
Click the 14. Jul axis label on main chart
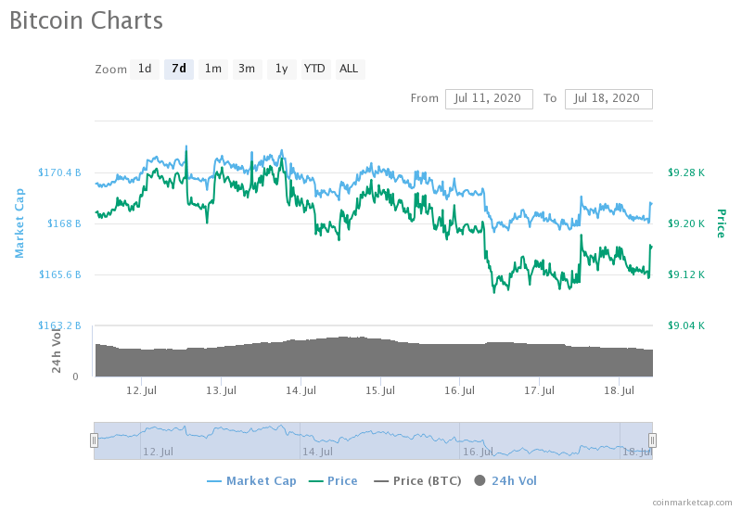coord(301,390)
